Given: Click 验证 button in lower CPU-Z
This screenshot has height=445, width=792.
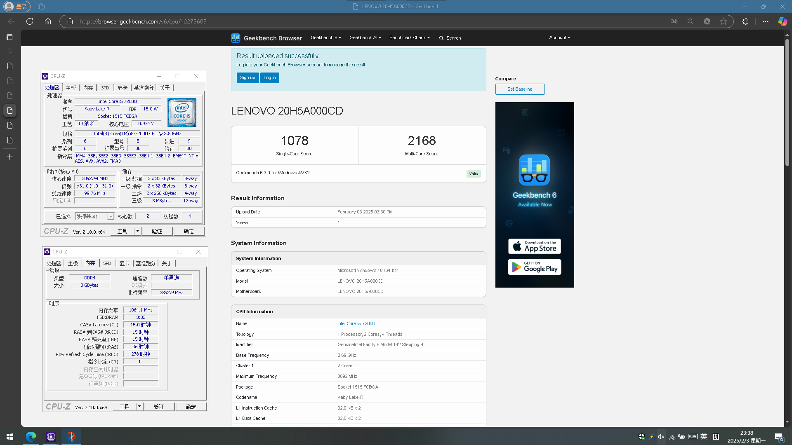Looking at the screenshot, I should pyautogui.click(x=159, y=407).
